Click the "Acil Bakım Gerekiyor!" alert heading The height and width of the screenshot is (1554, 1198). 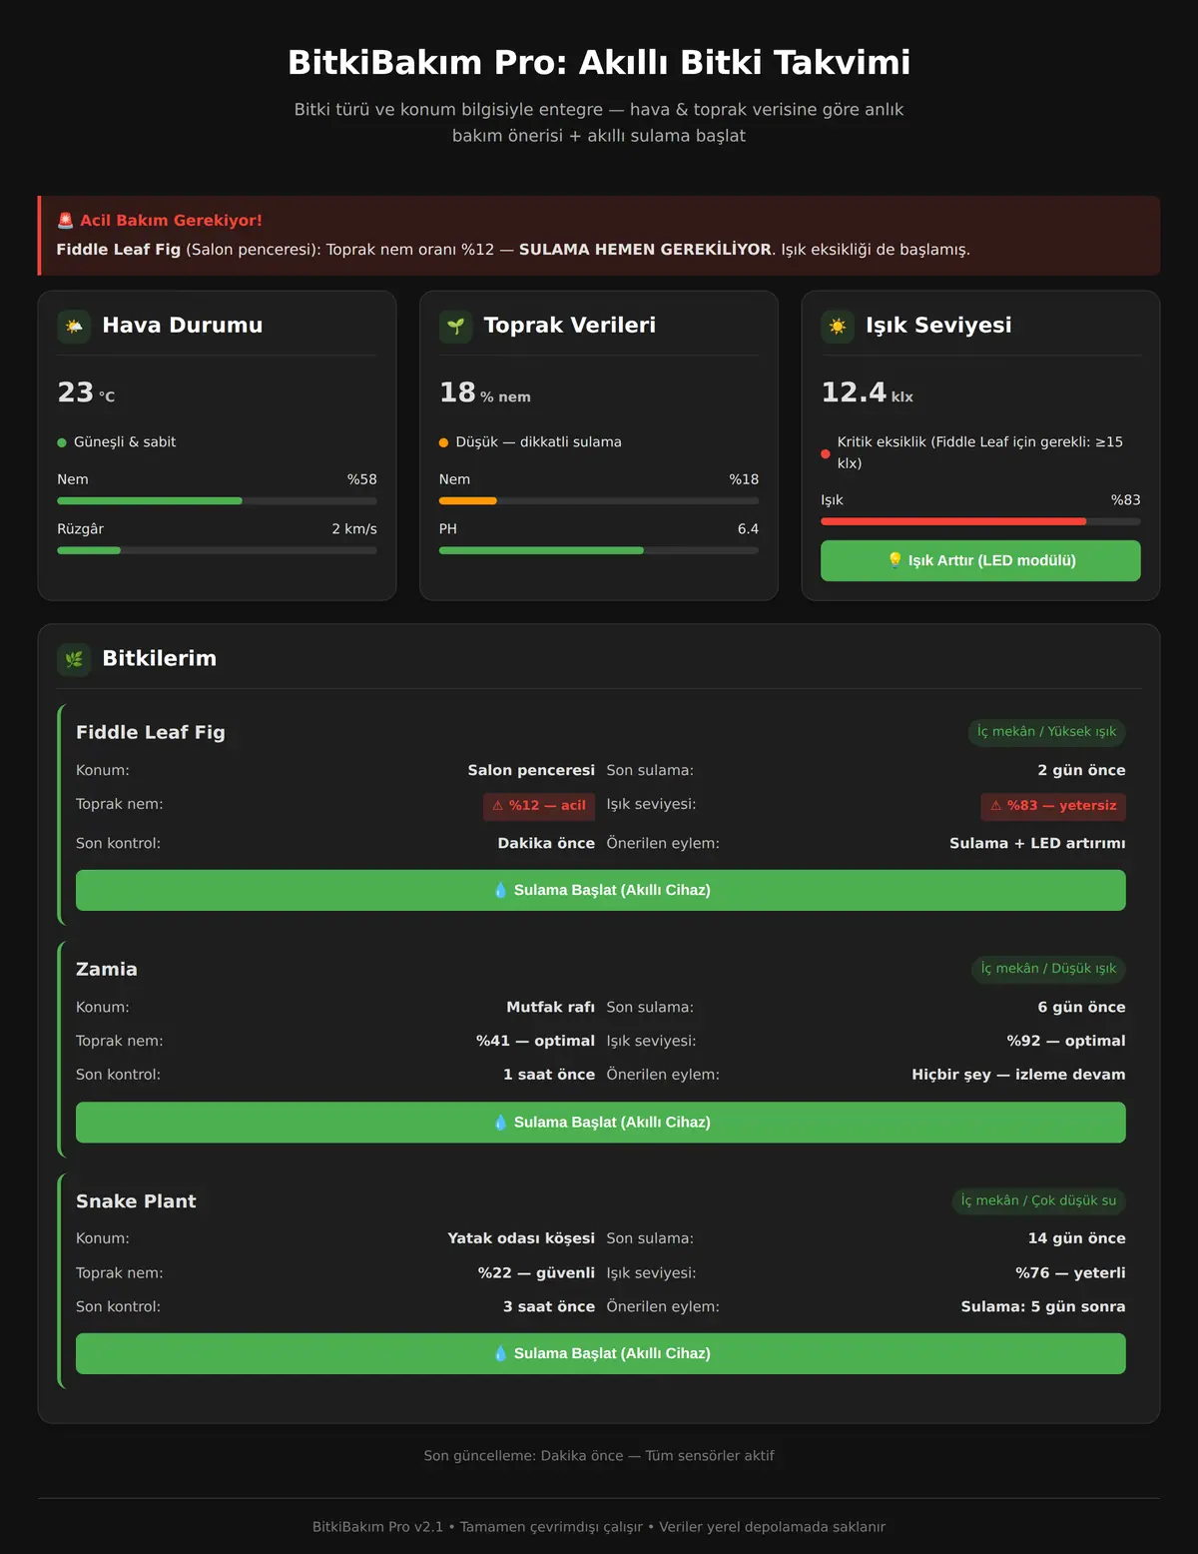pyautogui.click(x=171, y=221)
